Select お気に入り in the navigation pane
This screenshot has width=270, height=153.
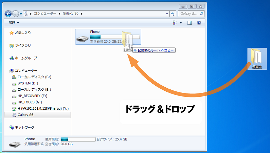click(23, 32)
